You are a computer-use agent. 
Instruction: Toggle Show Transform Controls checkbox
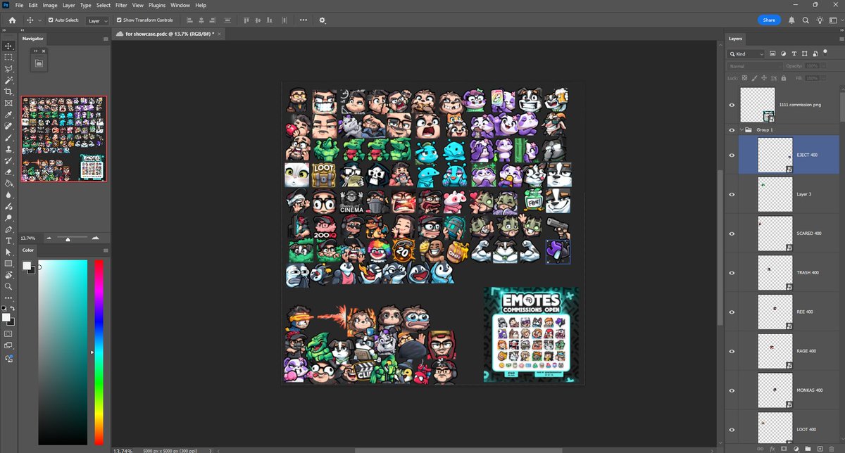pos(120,20)
